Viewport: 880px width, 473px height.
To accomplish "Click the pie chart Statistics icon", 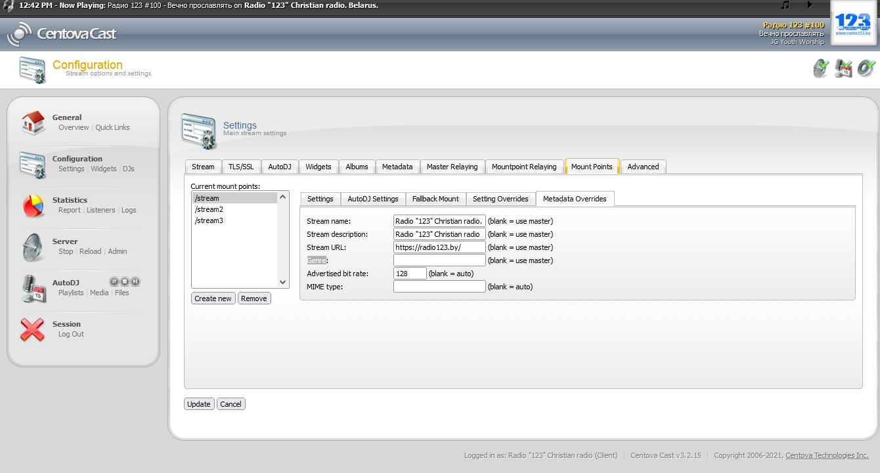I will tap(32, 205).
